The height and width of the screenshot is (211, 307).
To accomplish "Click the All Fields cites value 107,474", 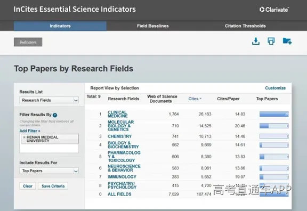I will tap(204, 194).
